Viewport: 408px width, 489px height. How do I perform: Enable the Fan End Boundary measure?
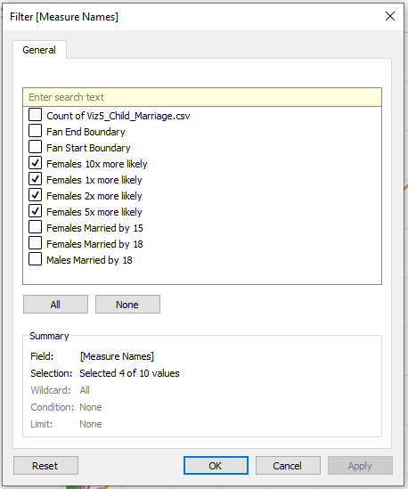[35, 131]
